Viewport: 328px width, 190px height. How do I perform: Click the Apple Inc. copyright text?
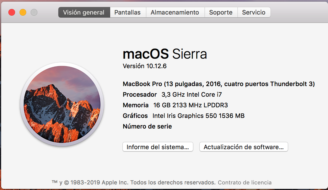tap(134, 182)
